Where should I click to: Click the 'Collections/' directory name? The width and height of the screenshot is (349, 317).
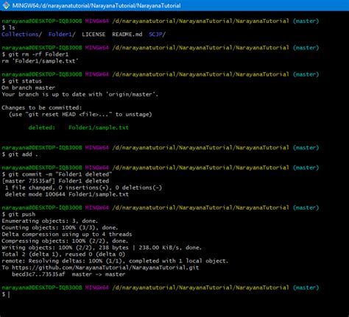pyautogui.click(x=21, y=34)
